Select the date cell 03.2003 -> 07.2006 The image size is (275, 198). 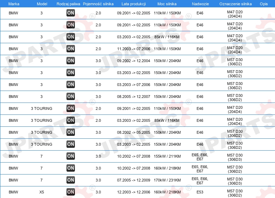(x=134, y=85)
